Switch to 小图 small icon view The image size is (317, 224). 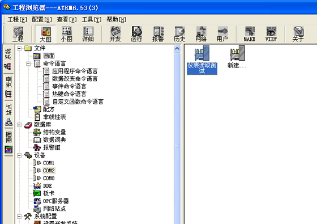[x=67, y=34]
